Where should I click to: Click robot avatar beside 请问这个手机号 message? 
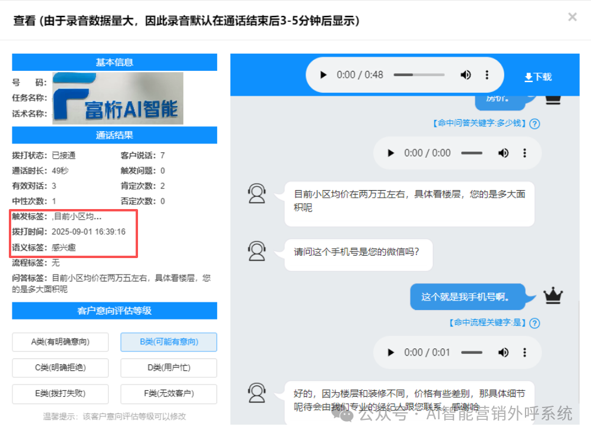click(x=257, y=251)
